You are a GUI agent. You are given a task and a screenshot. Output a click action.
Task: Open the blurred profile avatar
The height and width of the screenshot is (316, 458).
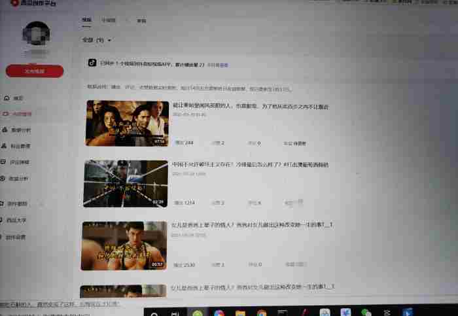click(36, 33)
